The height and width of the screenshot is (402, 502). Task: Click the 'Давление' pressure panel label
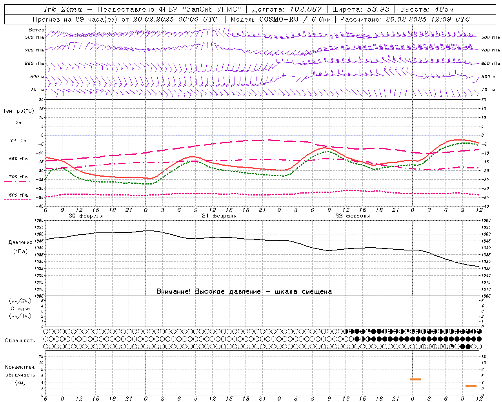point(20,243)
